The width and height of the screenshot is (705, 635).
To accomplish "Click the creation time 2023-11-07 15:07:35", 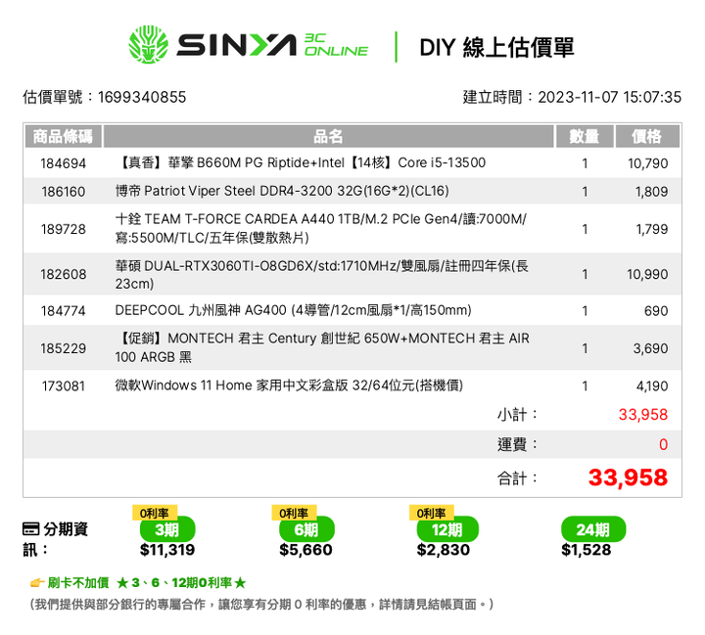I will click(610, 97).
